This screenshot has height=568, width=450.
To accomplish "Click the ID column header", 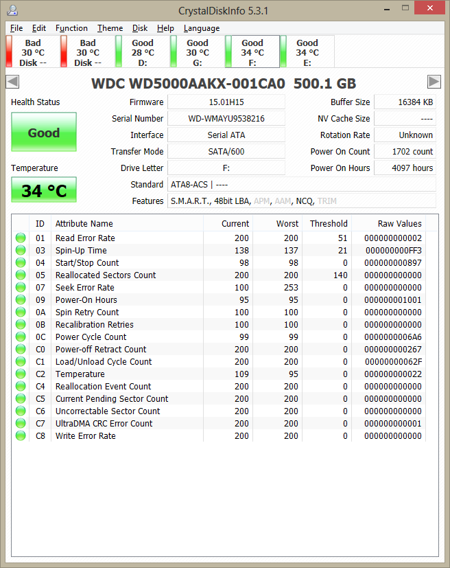I will [x=40, y=223].
